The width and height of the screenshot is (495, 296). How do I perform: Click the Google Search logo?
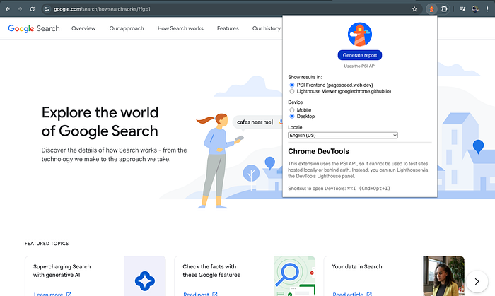click(x=34, y=28)
